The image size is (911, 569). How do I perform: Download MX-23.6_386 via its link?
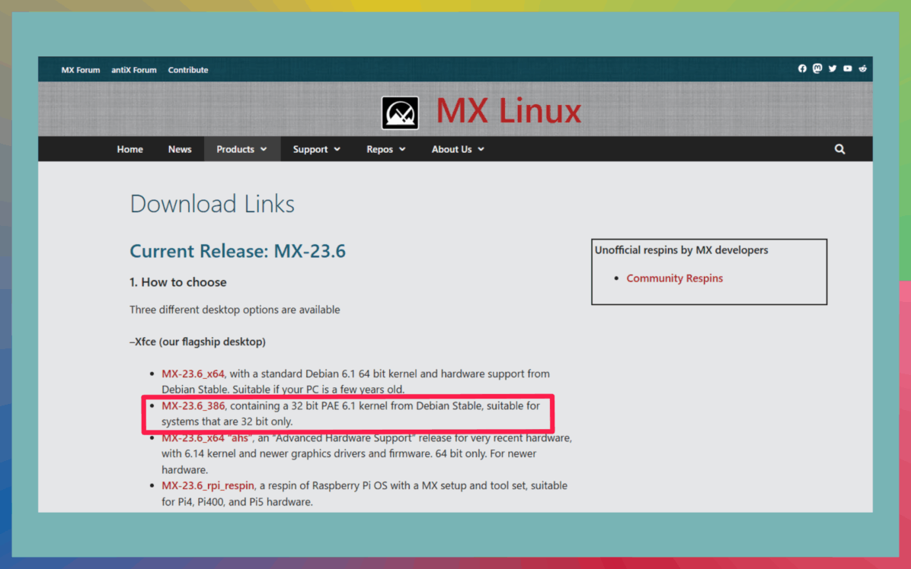[x=193, y=405]
